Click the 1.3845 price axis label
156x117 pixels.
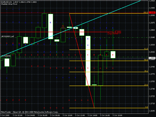point(152,37)
